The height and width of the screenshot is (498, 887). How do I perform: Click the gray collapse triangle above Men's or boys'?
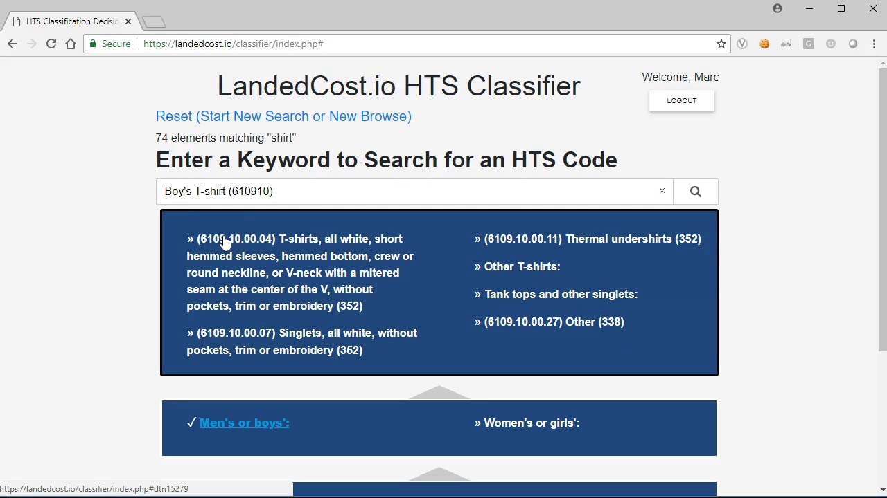click(439, 392)
